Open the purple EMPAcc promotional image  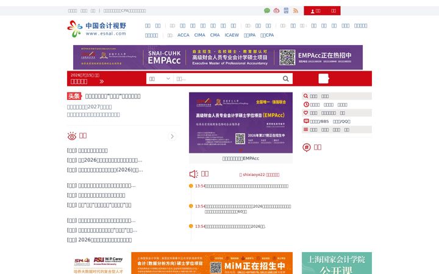(241, 122)
